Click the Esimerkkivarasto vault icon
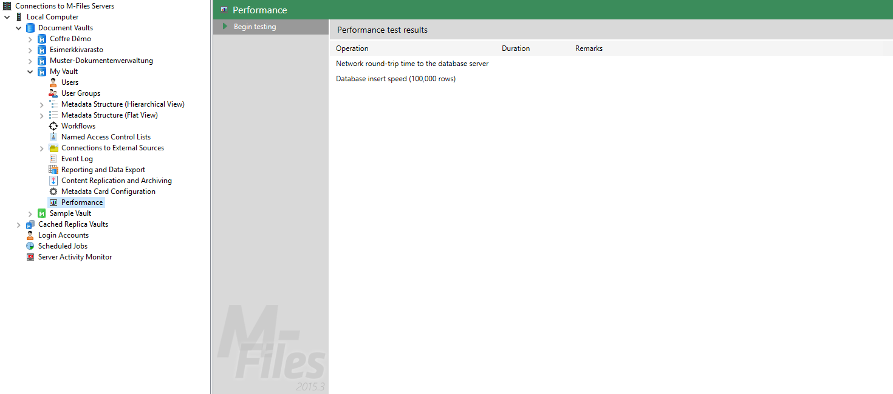Viewport: 893px width, 394px height. tap(42, 50)
